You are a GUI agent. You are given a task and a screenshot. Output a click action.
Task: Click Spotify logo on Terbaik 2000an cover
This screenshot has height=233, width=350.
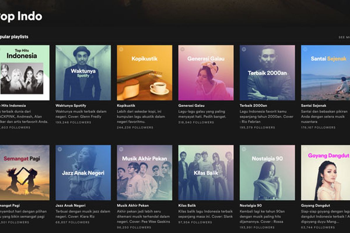244,50
